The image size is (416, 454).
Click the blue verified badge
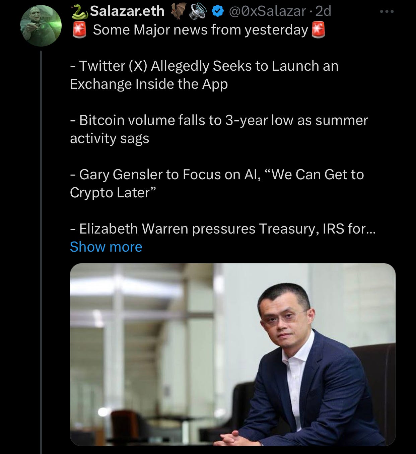click(218, 12)
